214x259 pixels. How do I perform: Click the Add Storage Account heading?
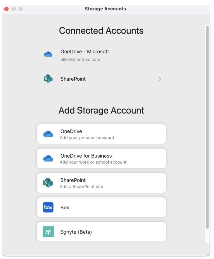click(101, 110)
